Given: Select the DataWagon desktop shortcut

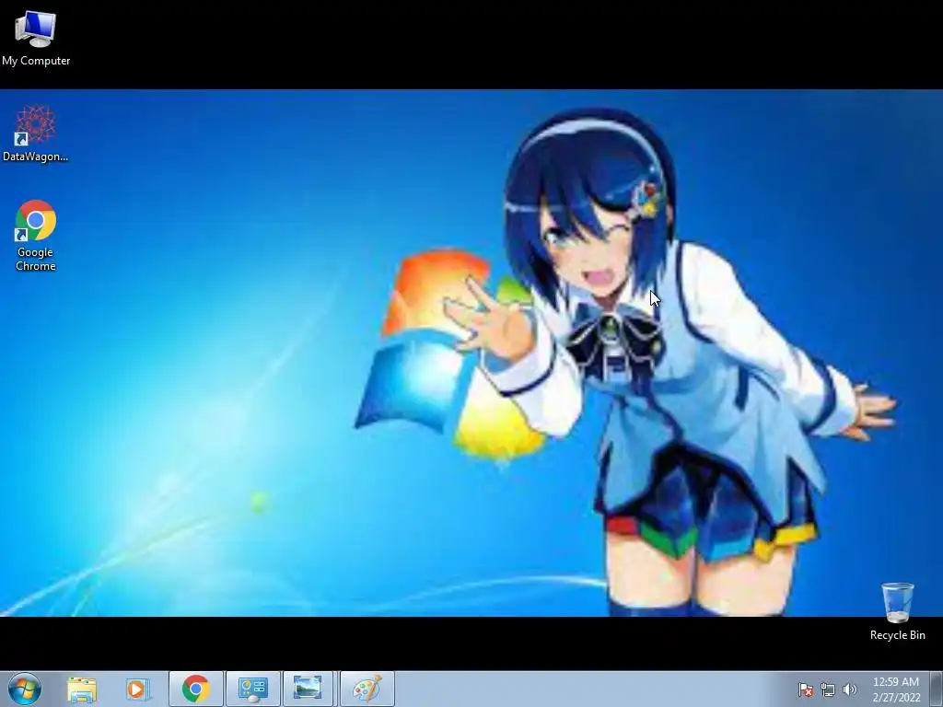Looking at the screenshot, I should (36, 133).
